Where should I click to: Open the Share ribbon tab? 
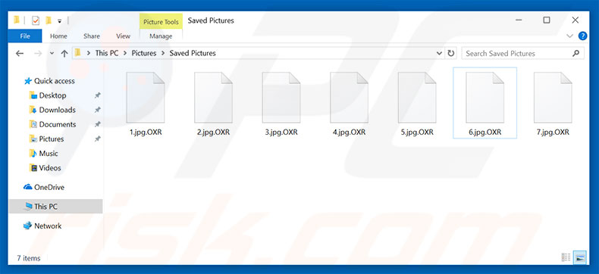click(92, 36)
